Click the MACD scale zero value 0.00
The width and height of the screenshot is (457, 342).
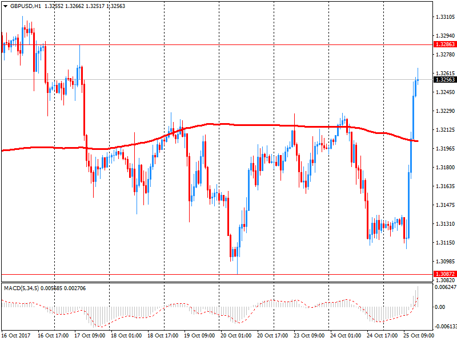pos(439,307)
